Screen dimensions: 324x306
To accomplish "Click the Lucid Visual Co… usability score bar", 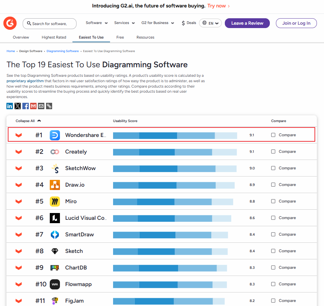I will coord(172,218).
